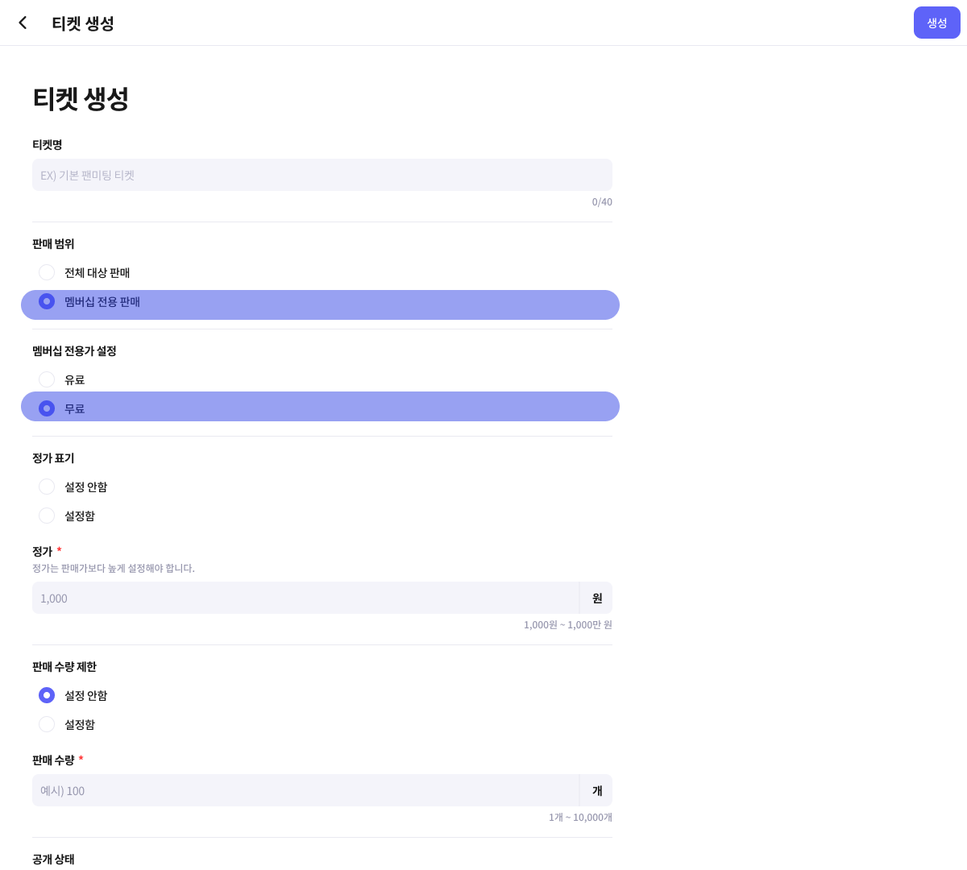
Task: Click the 1,000원 ~ 1,000만 원 range hint
Action: tap(568, 625)
